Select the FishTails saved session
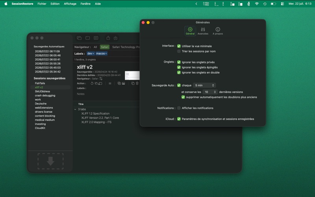 click(x=40, y=83)
